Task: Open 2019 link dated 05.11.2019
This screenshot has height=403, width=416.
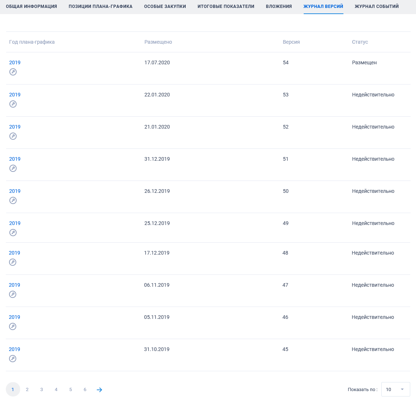Action: 14,317
